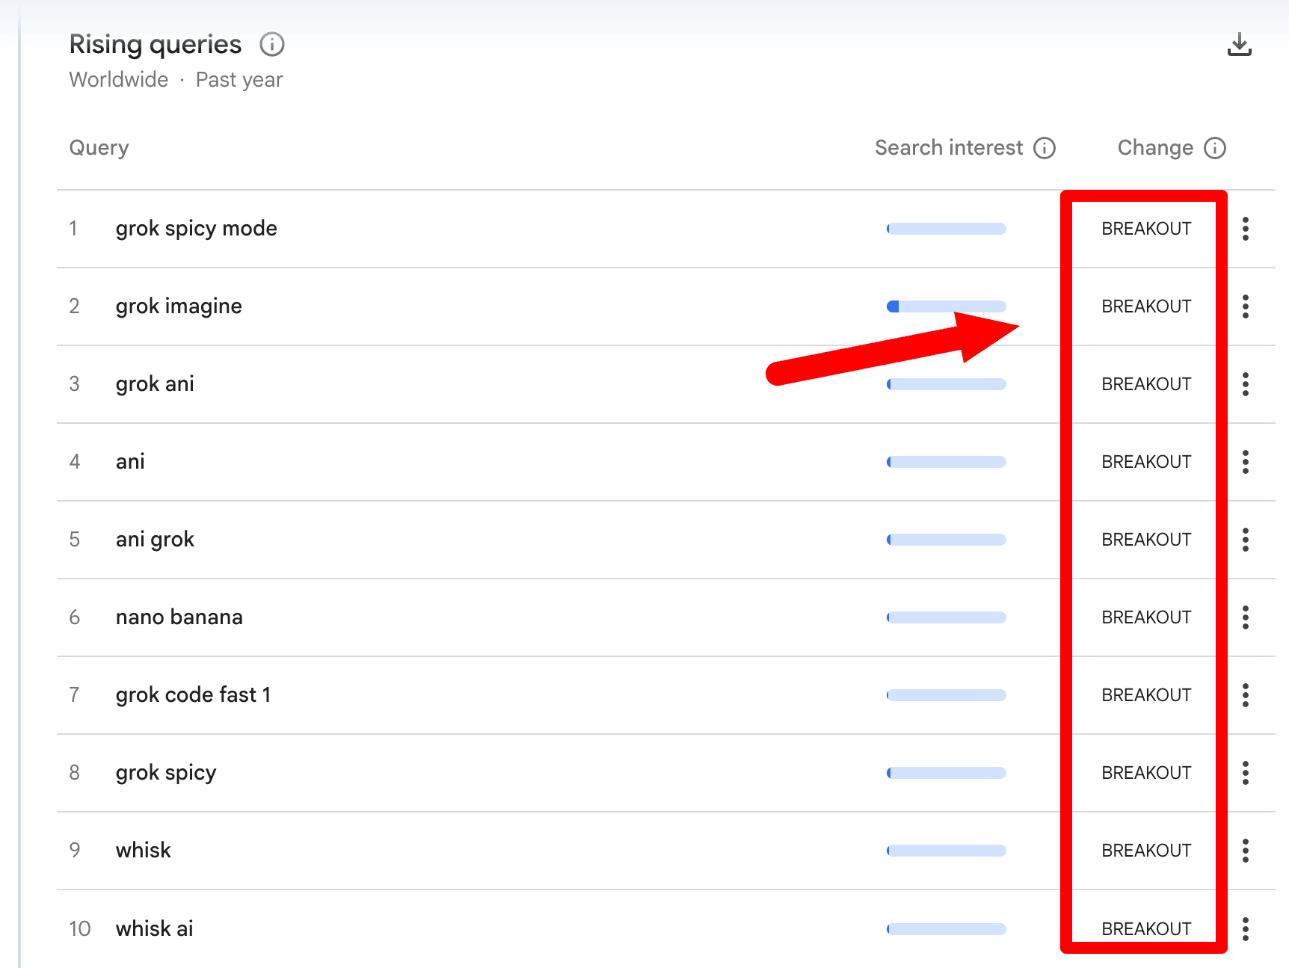
Task: Click search interest bar for nano banana
Action: coord(947,617)
